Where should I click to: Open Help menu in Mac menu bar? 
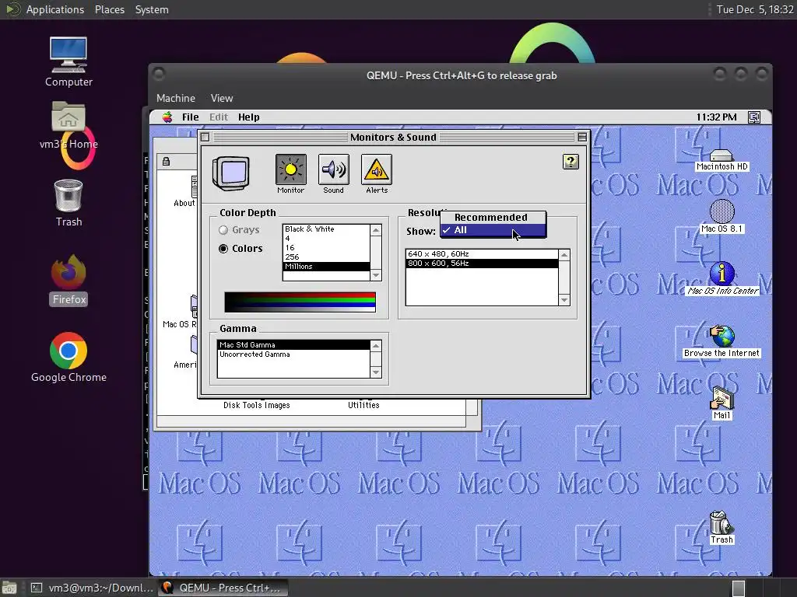(248, 117)
